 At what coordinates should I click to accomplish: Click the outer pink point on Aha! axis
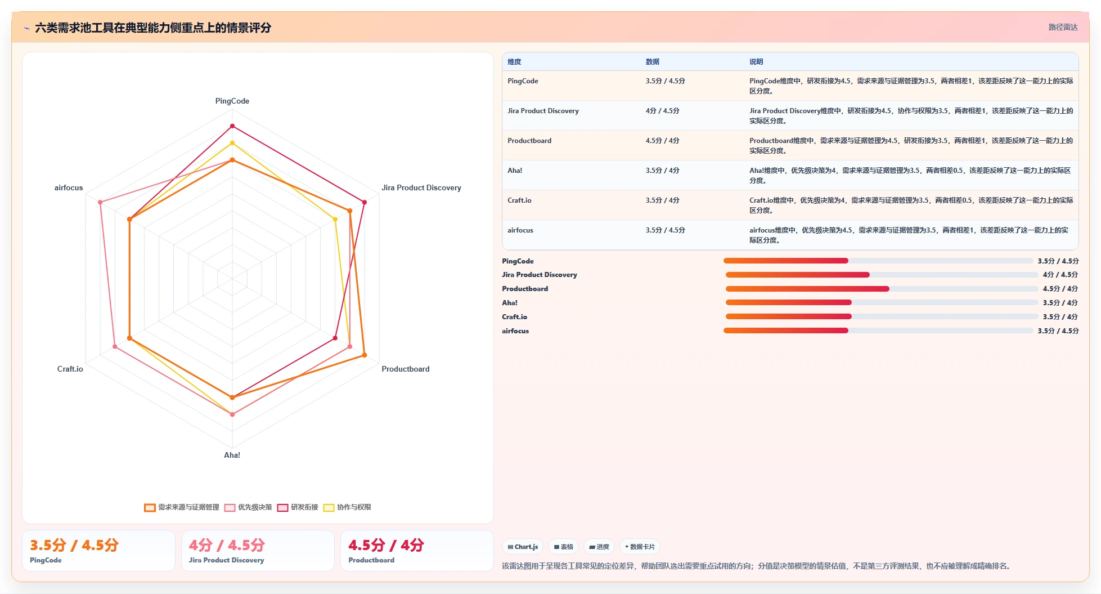232,414
